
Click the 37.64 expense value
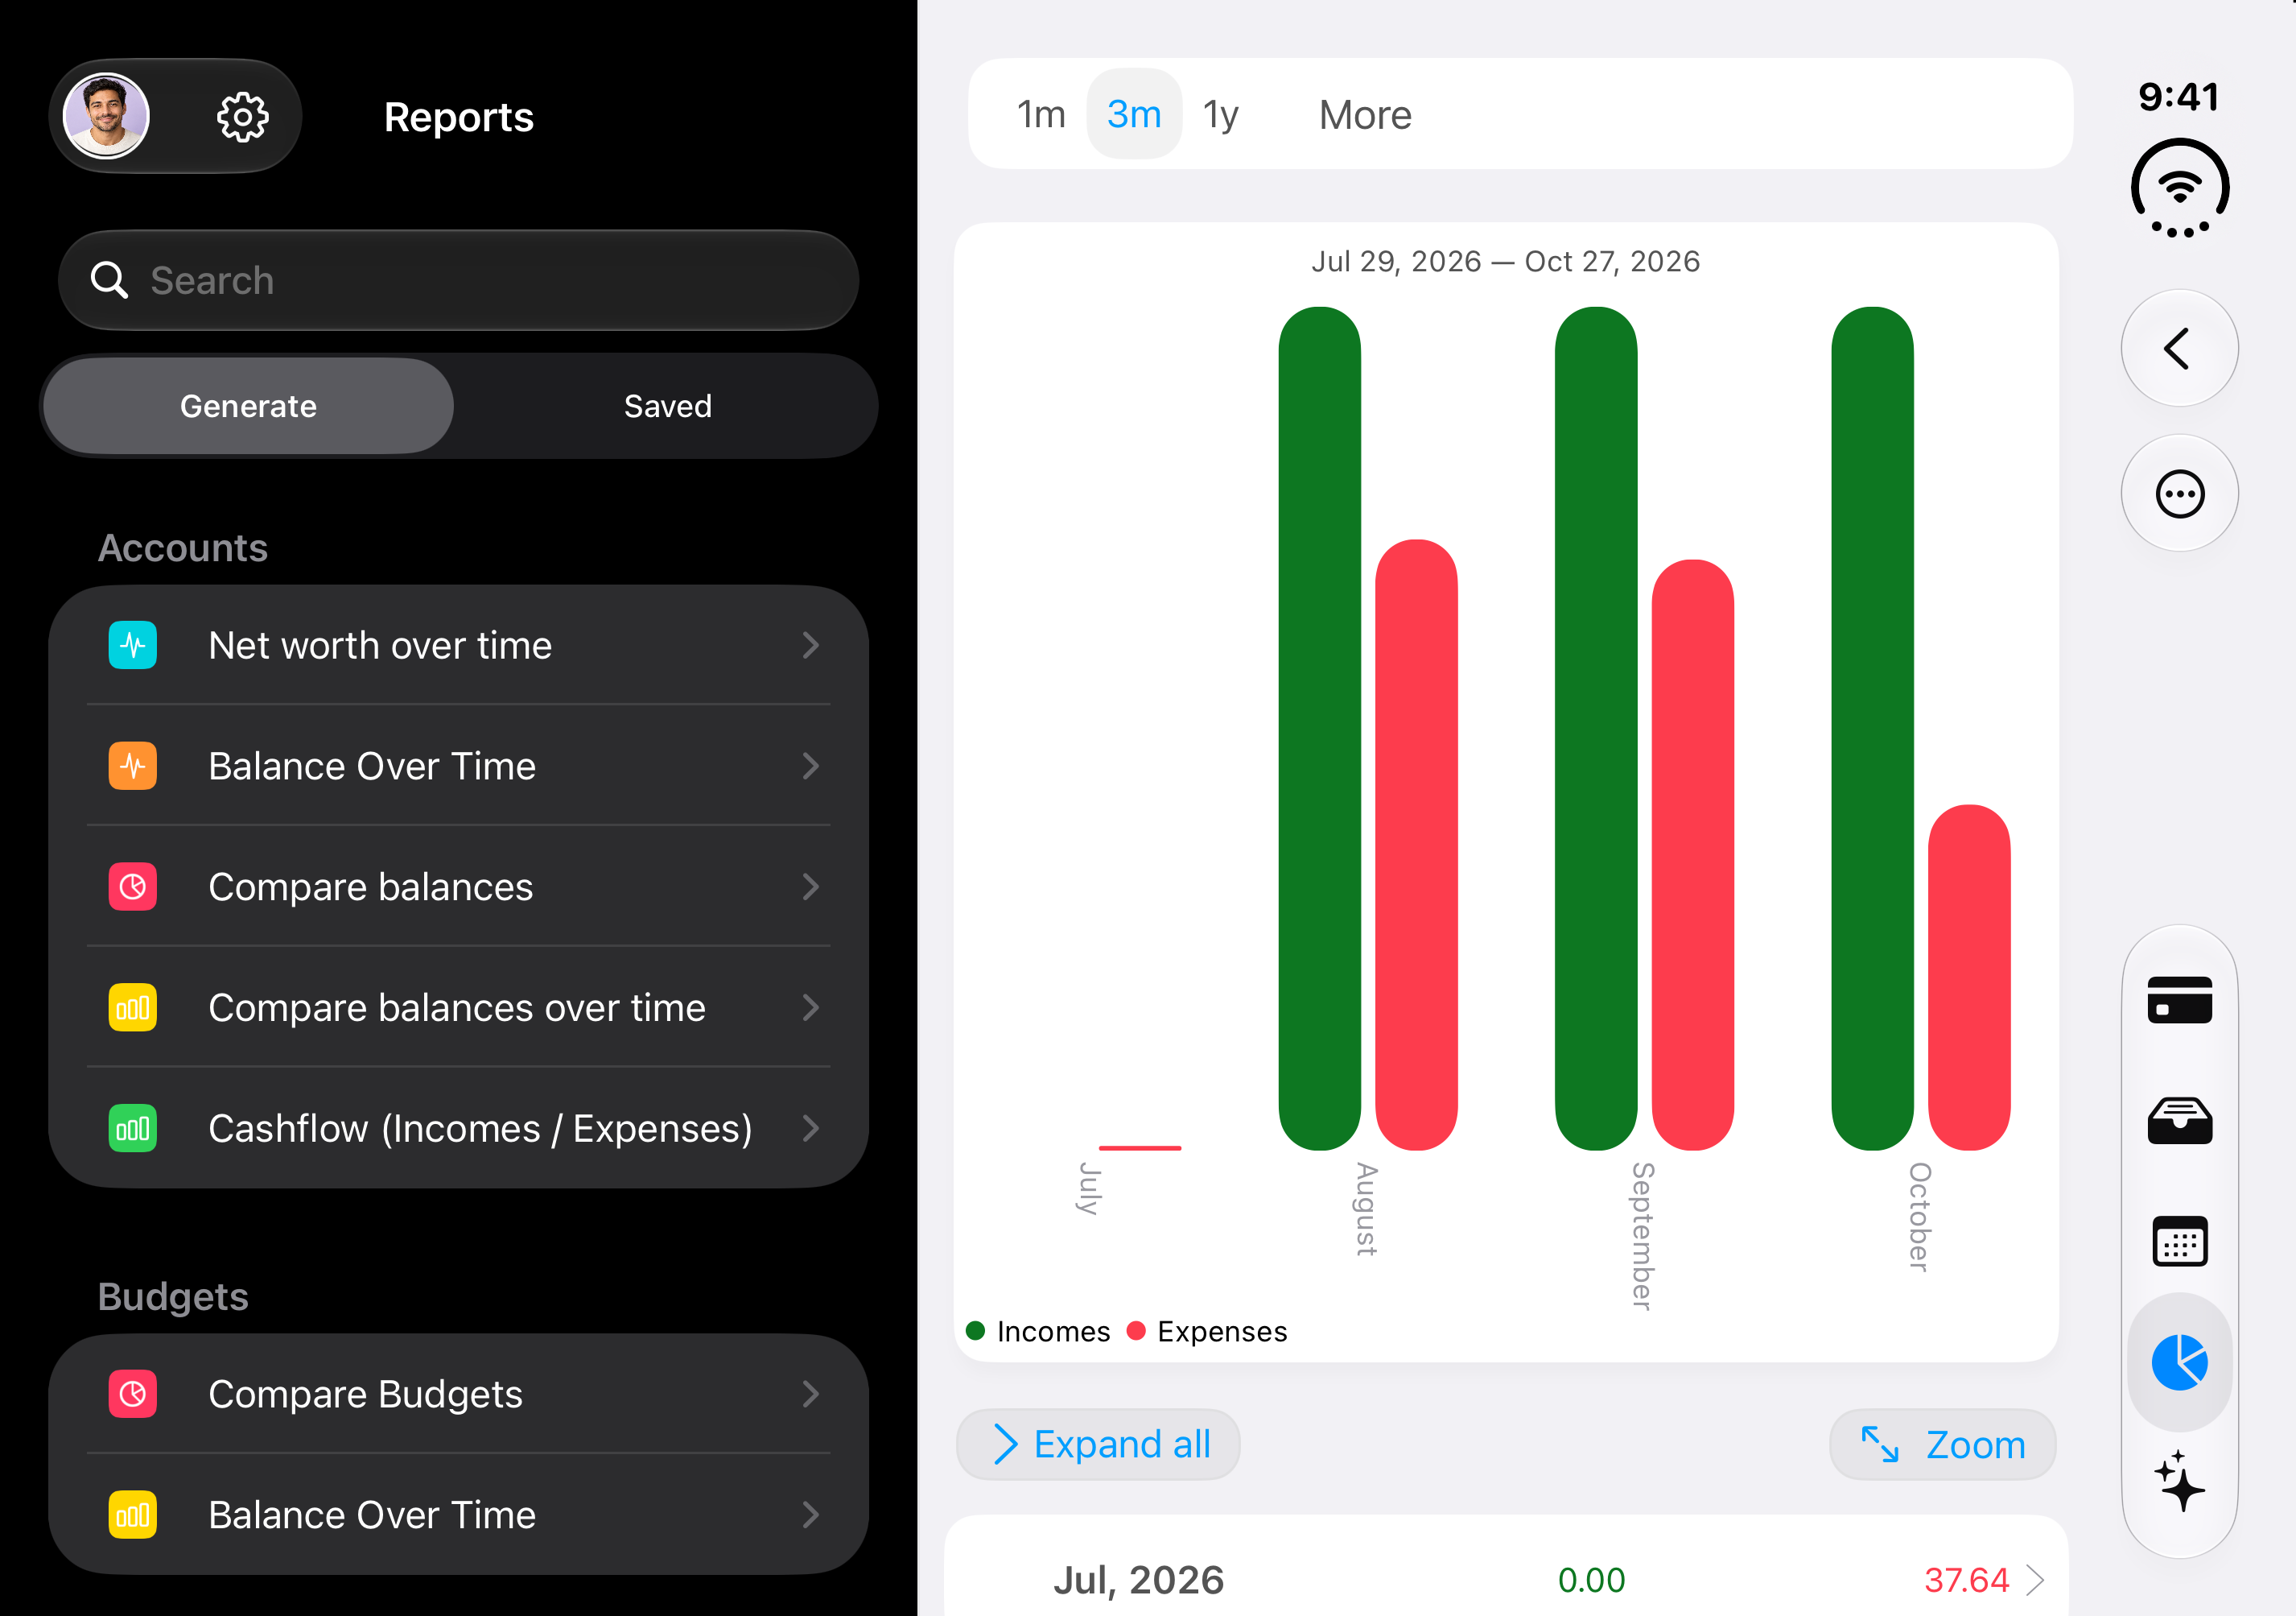[x=1966, y=1580]
